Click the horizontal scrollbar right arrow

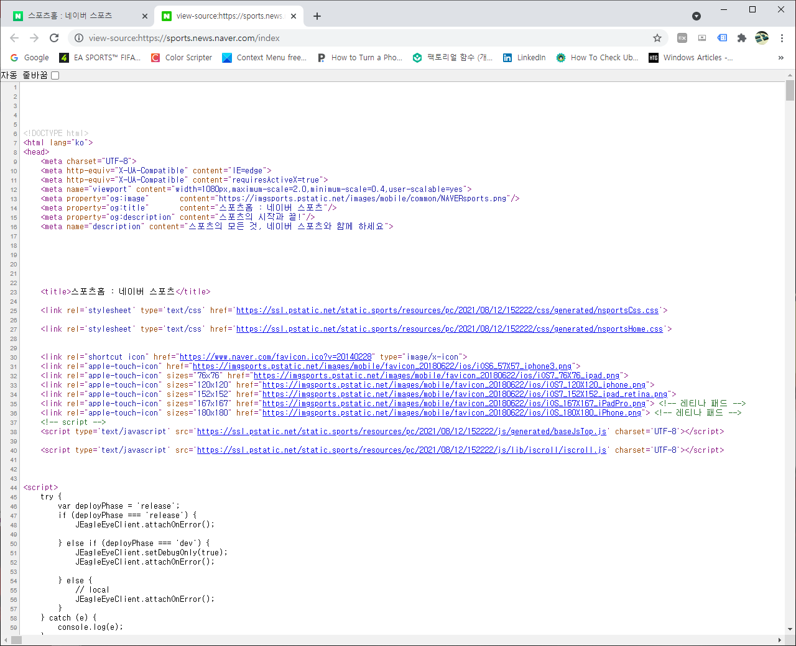(x=780, y=640)
